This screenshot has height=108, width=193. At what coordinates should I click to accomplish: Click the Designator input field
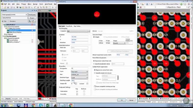click(x=80, y=68)
